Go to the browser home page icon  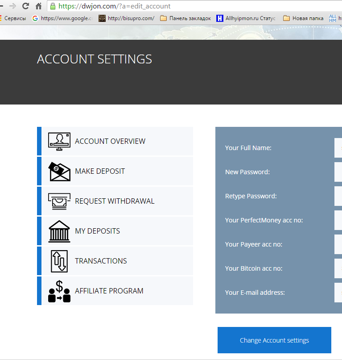click(x=38, y=6)
